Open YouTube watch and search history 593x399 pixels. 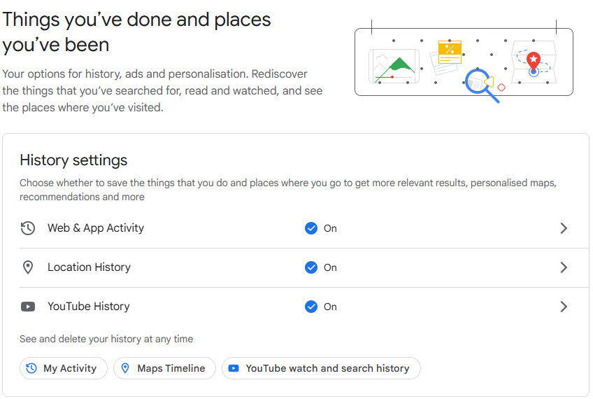321,368
